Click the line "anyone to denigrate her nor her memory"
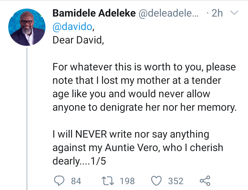248x190 pixels. click(x=145, y=107)
